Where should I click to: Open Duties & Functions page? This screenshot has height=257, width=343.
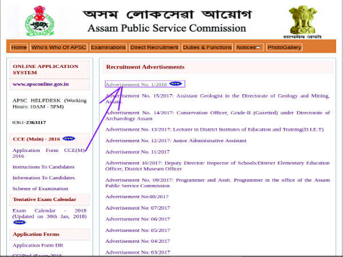click(207, 47)
